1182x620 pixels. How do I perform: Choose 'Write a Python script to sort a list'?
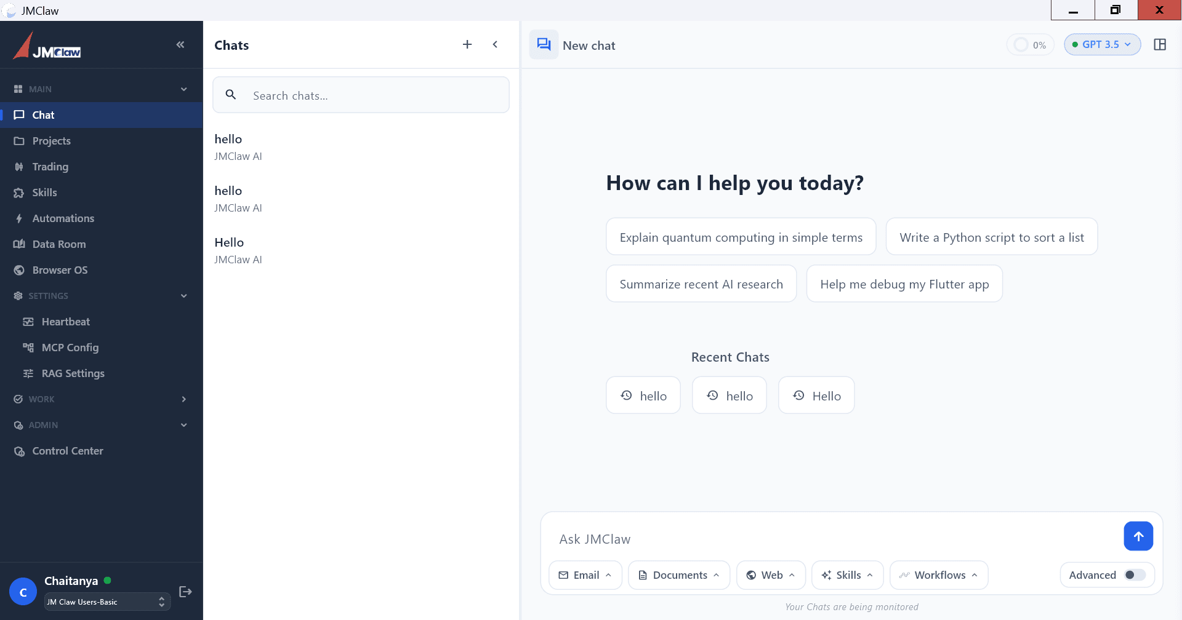(991, 237)
